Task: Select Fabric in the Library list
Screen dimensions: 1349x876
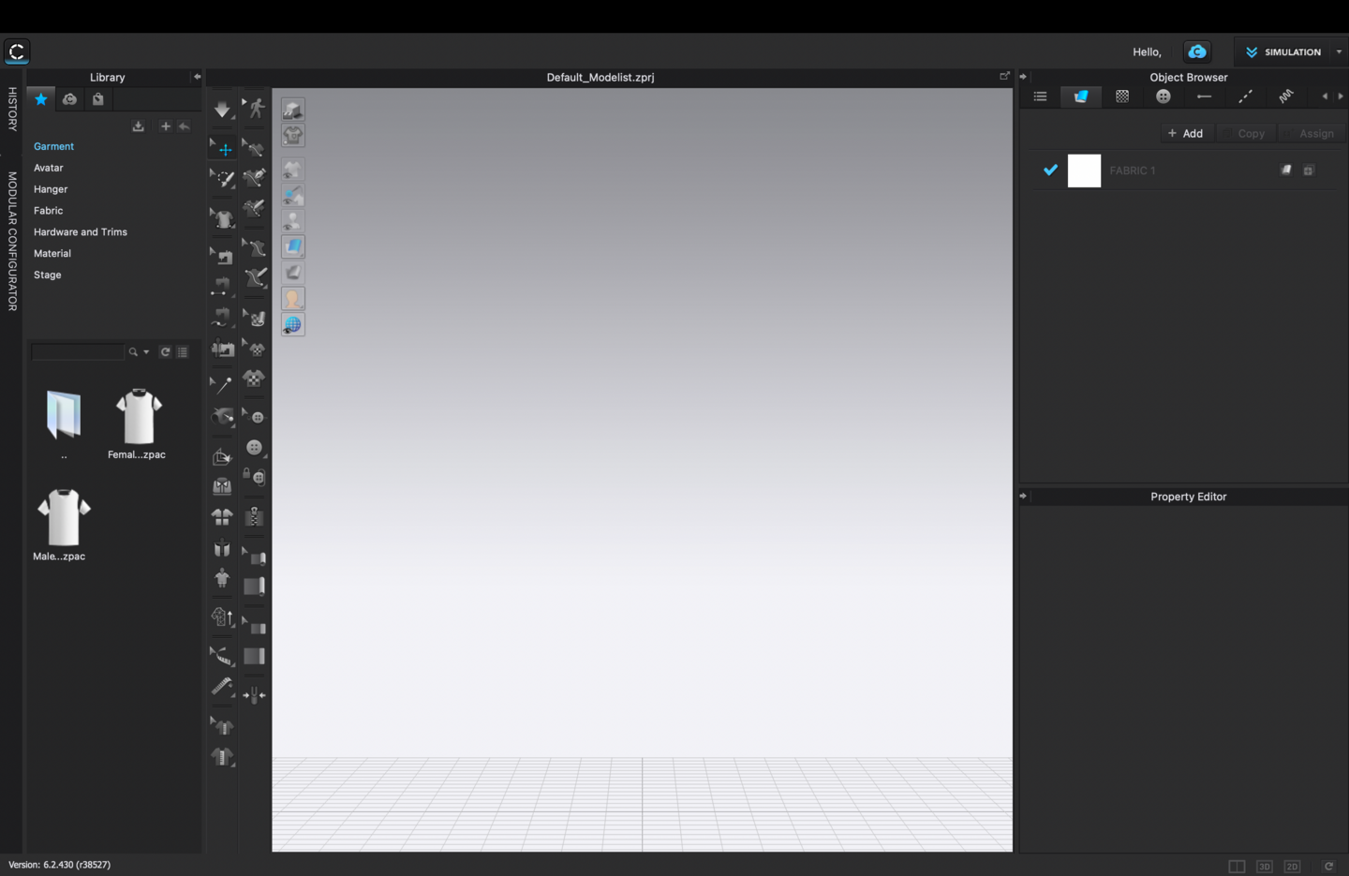Action: pyautogui.click(x=49, y=211)
